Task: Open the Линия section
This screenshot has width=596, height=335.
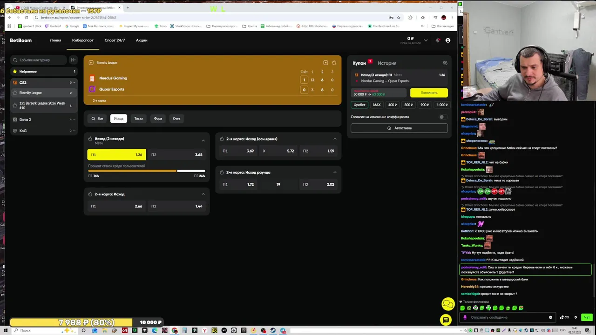Action: coord(55,40)
